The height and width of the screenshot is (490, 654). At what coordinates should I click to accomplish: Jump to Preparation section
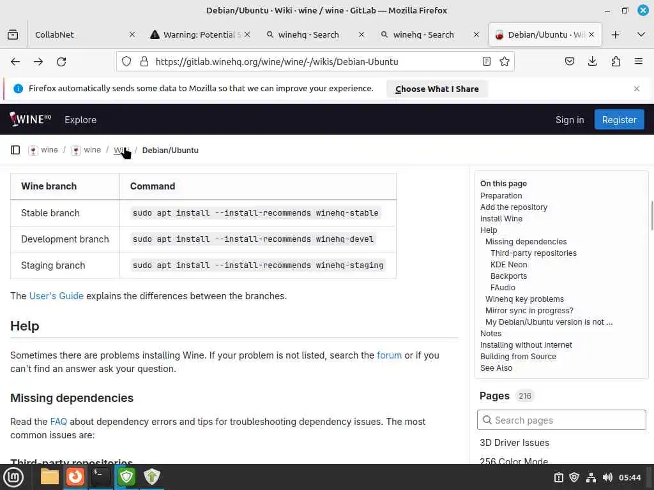pyautogui.click(x=501, y=195)
